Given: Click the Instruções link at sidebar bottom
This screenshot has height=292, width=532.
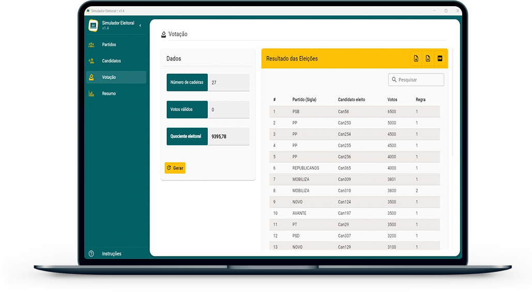Looking at the screenshot, I should (x=112, y=254).
